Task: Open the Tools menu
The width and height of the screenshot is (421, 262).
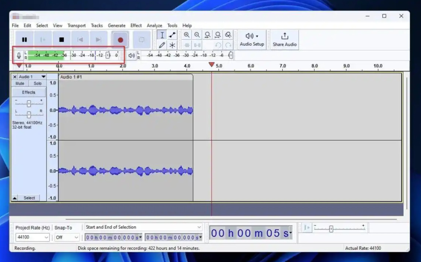Action: click(172, 25)
